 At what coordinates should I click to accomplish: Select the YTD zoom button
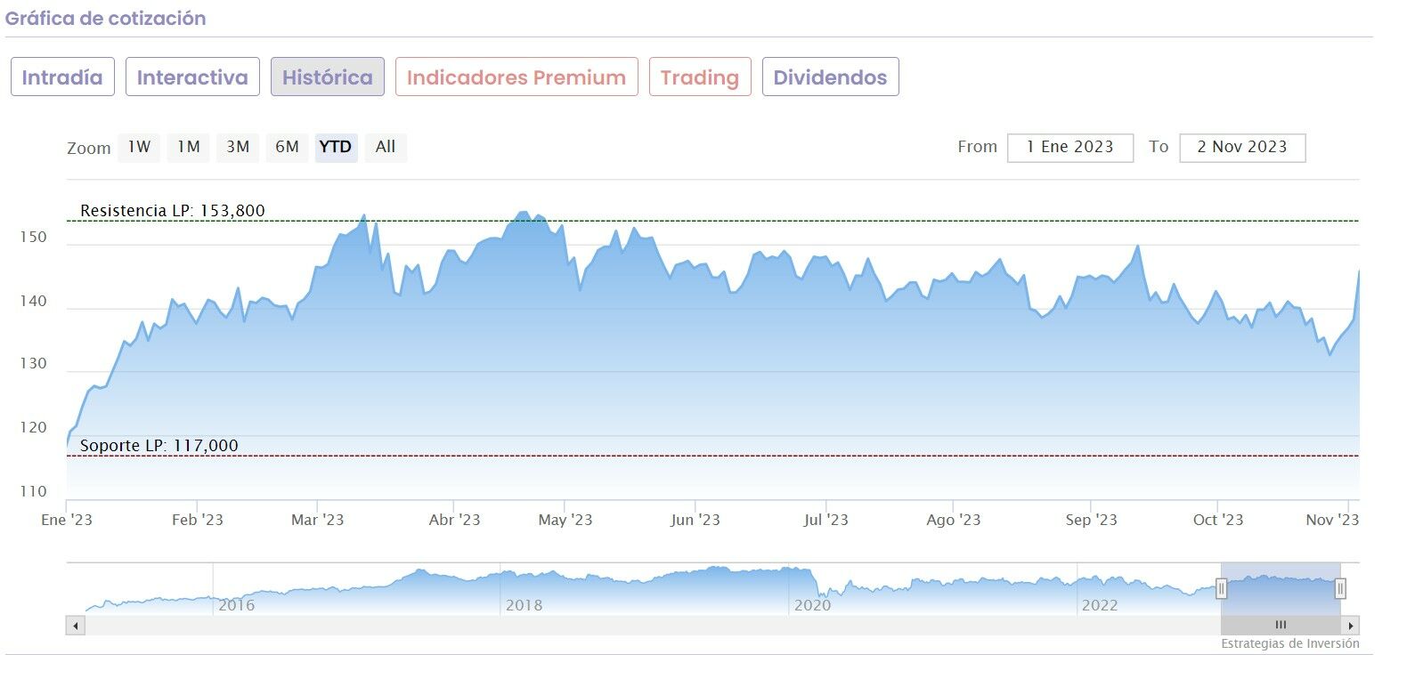[x=336, y=147]
